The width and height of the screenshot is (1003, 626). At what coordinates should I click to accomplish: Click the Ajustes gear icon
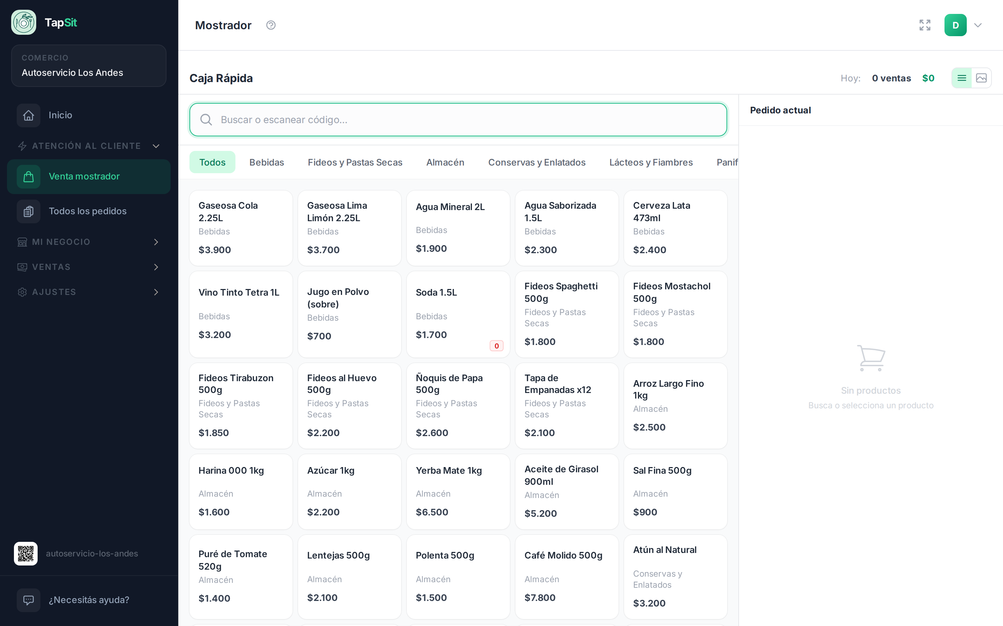coord(22,292)
